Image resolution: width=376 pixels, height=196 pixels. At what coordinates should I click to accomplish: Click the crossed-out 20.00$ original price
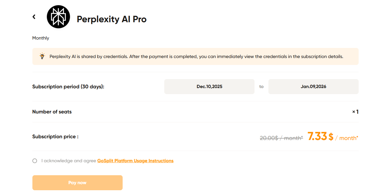(x=281, y=138)
